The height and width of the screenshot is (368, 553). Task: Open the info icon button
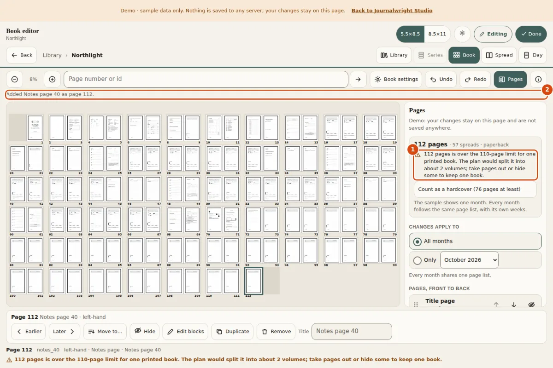pos(538,79)
